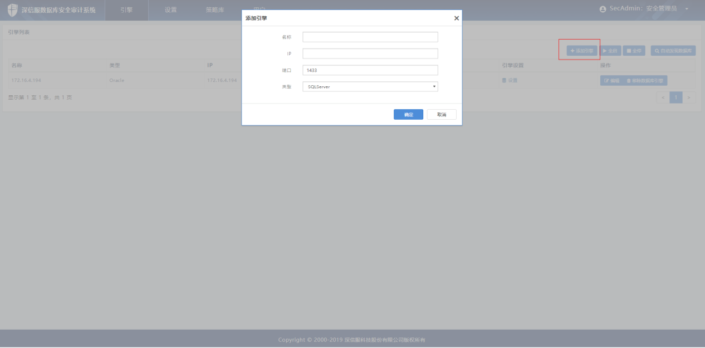
Task: Open the 设置 navigation tab
Action: [171, 10]
